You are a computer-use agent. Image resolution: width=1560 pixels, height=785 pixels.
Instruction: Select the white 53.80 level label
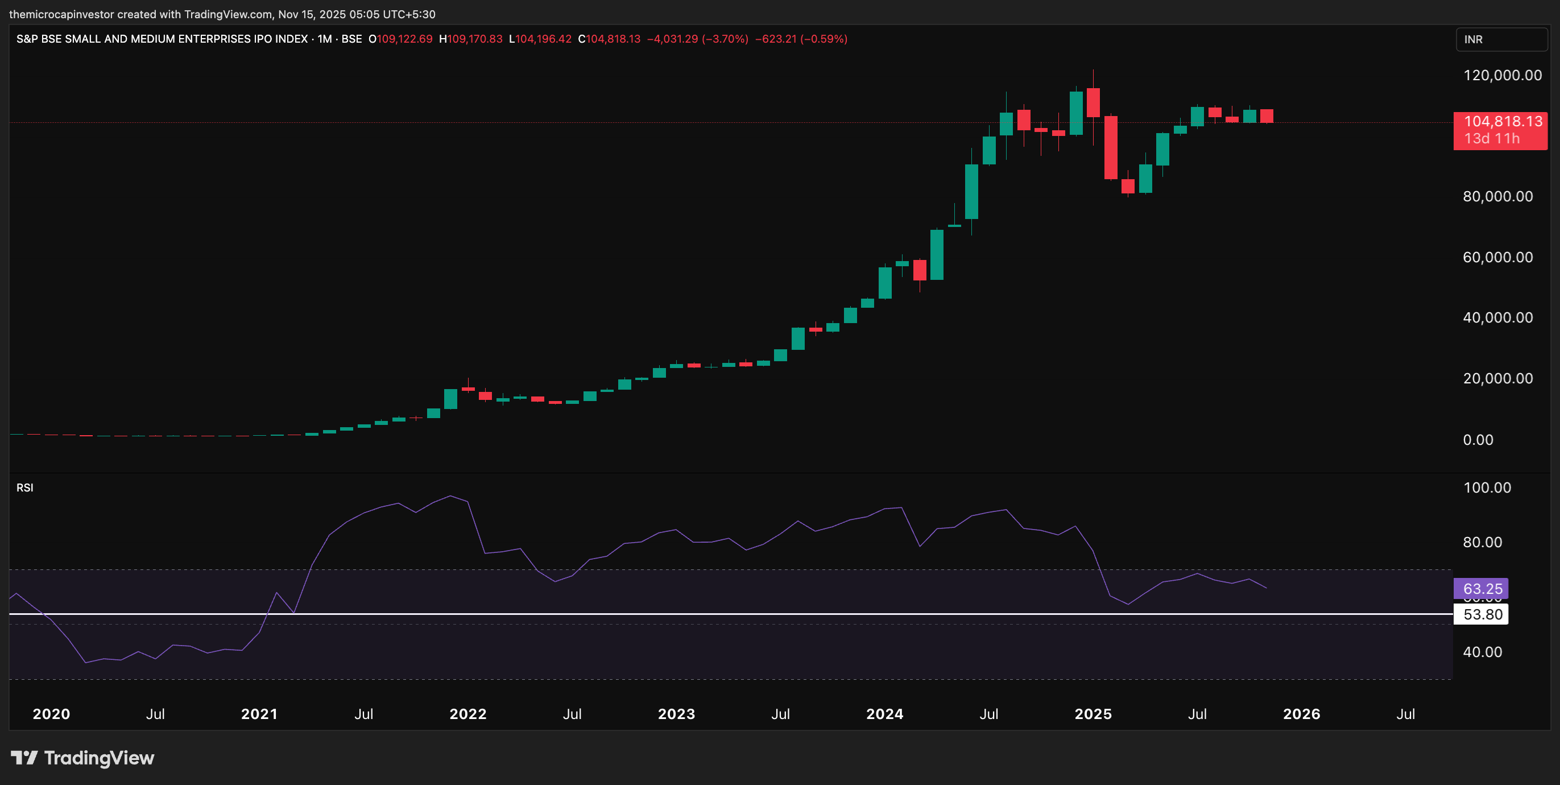coord(1482,614)
